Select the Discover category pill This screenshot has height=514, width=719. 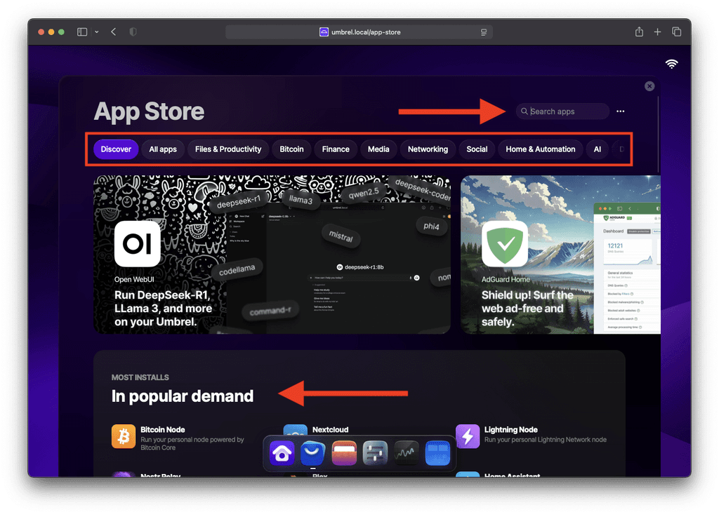click(x=115, y=149)
